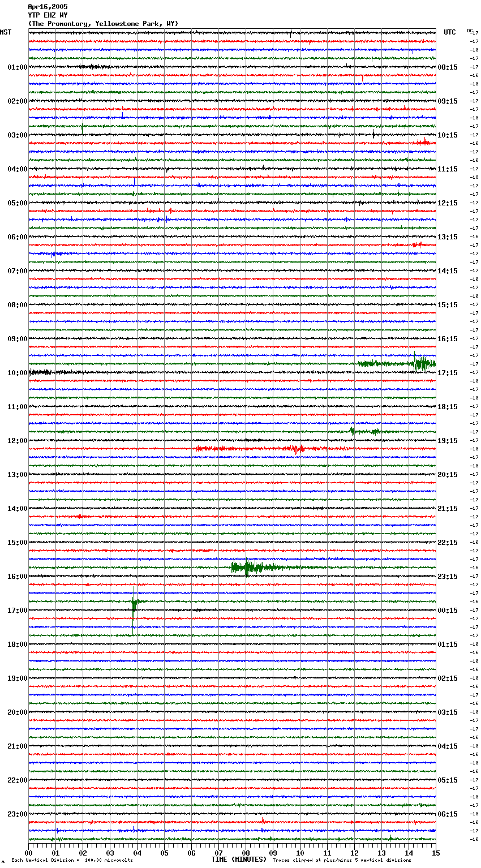The image size is (481, 868).
Task: Select the 08:00 MST time label
Action: click(18, 305)
